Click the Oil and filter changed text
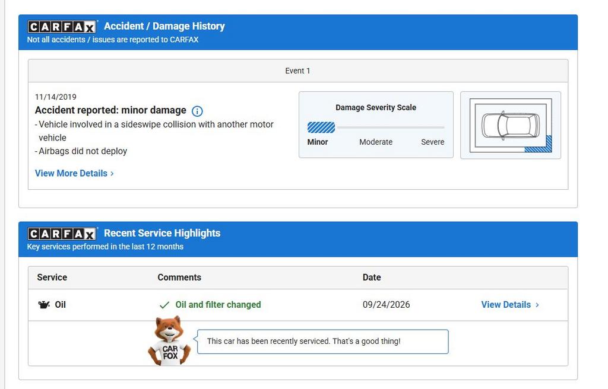The width and height of the screenshot is (608, 389). 218,305
